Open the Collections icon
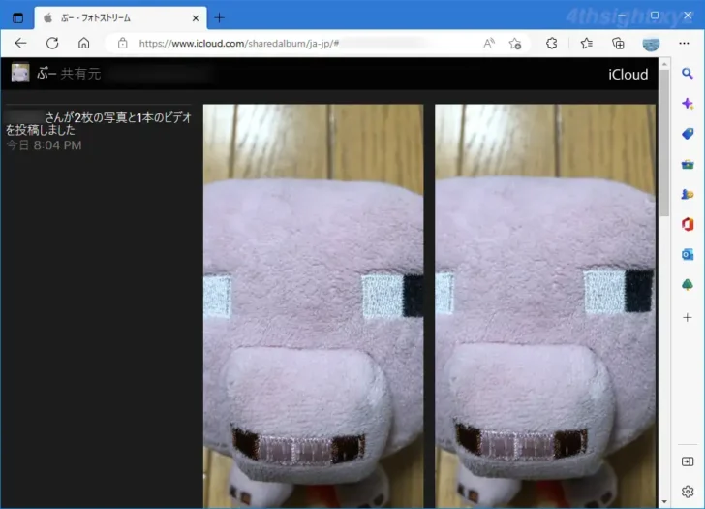This screenshot has width=705, height=509. pyautogui.click(x=618, y=44)
